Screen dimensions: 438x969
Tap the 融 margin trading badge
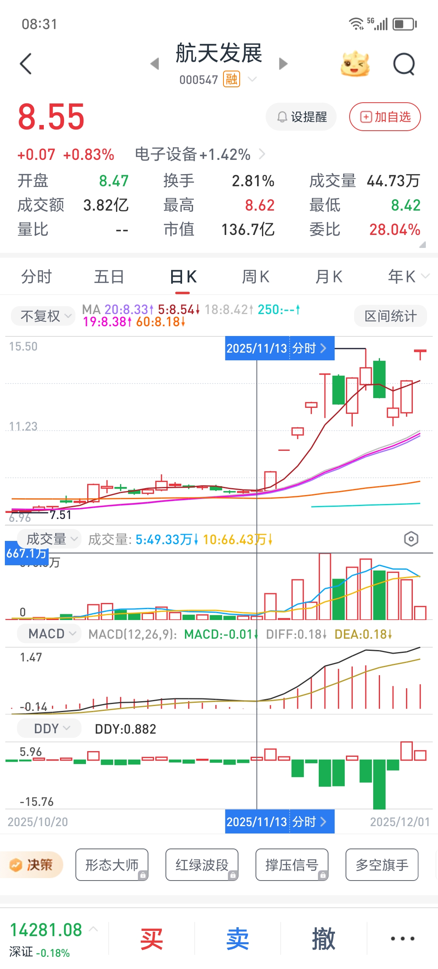(232, 79)
